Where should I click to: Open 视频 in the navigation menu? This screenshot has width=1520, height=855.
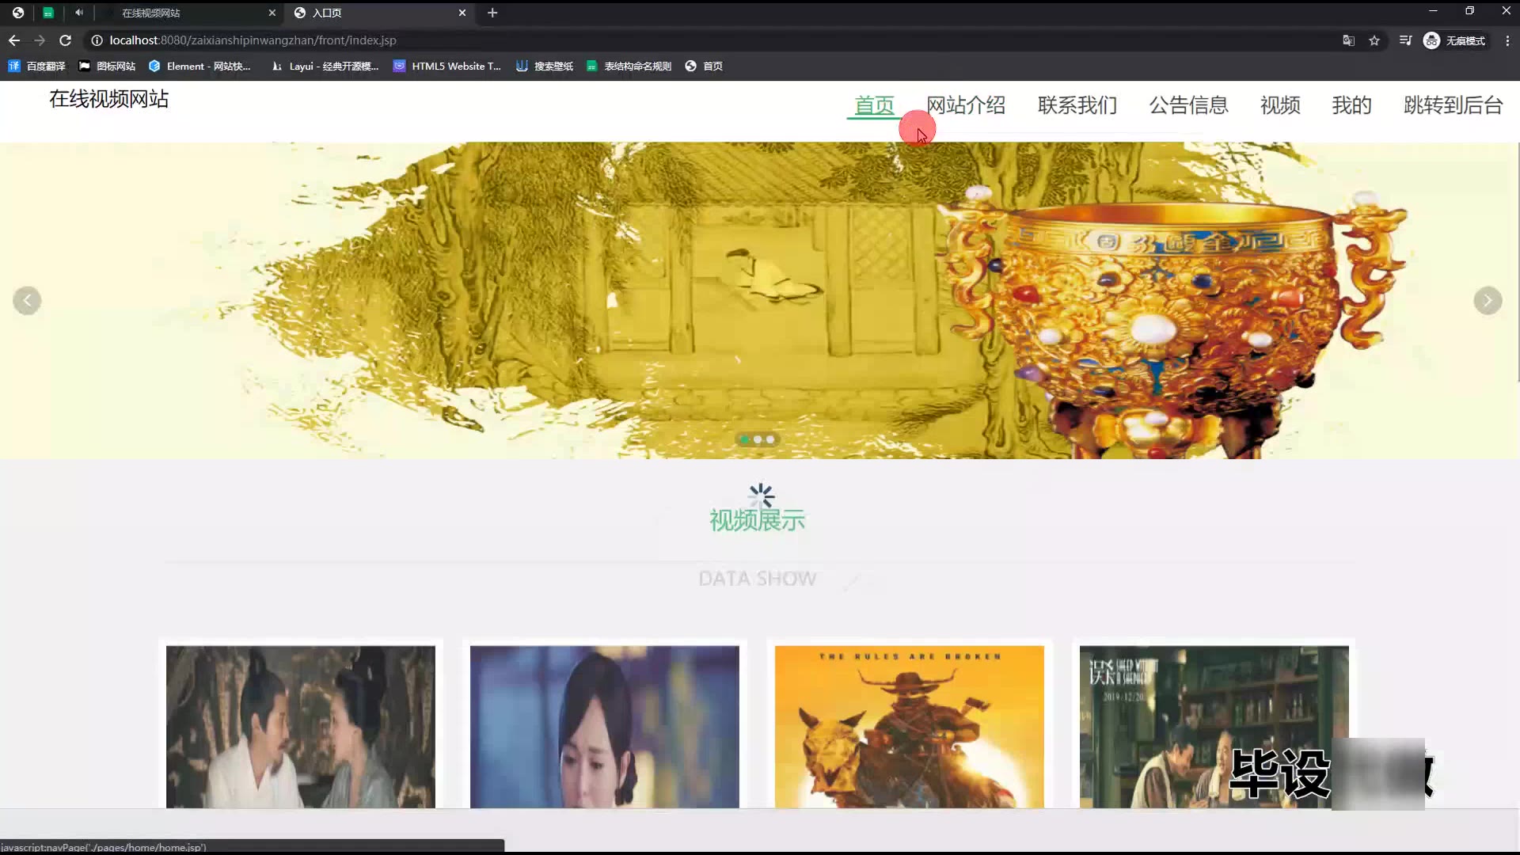click(1280, 105)
